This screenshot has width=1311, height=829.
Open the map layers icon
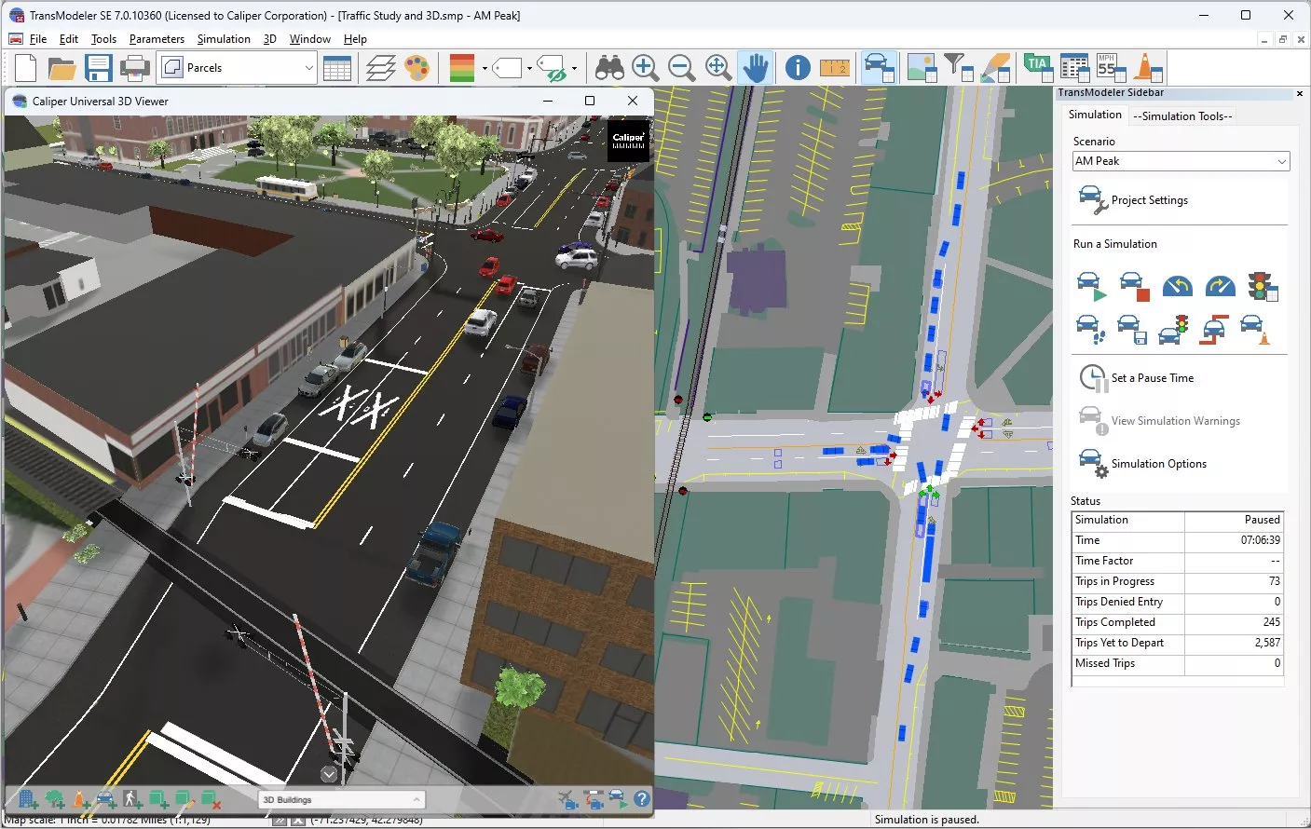(380, 68)
